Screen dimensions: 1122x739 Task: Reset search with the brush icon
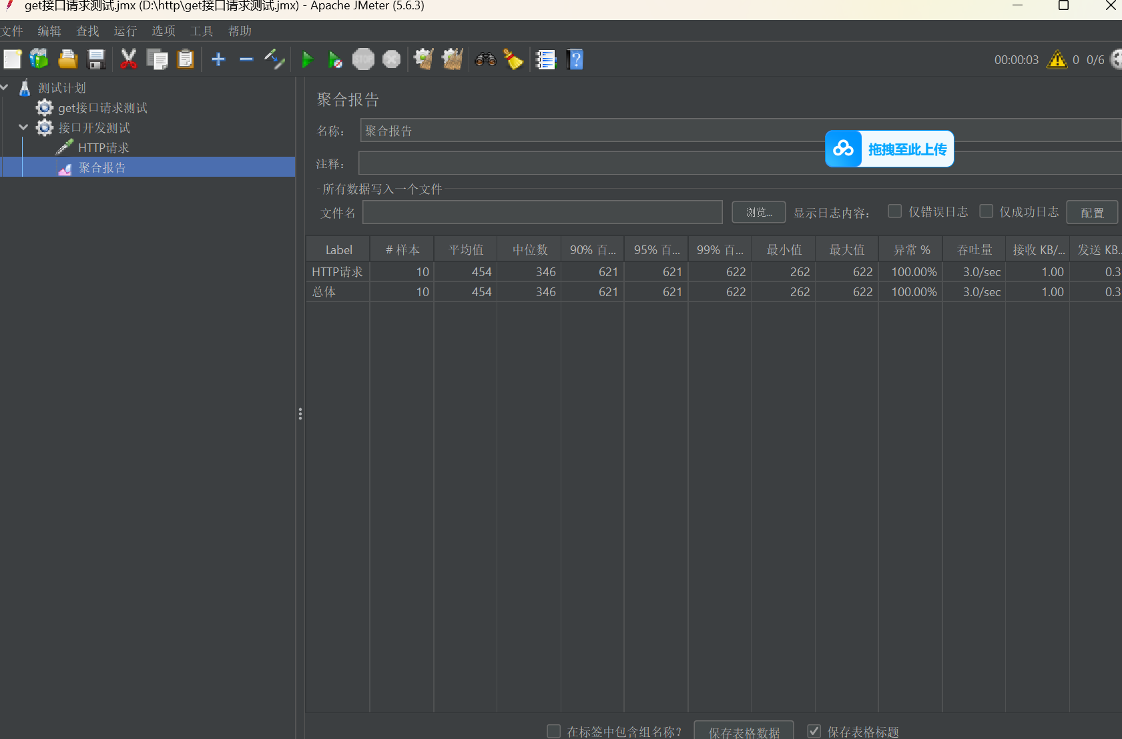513,59
